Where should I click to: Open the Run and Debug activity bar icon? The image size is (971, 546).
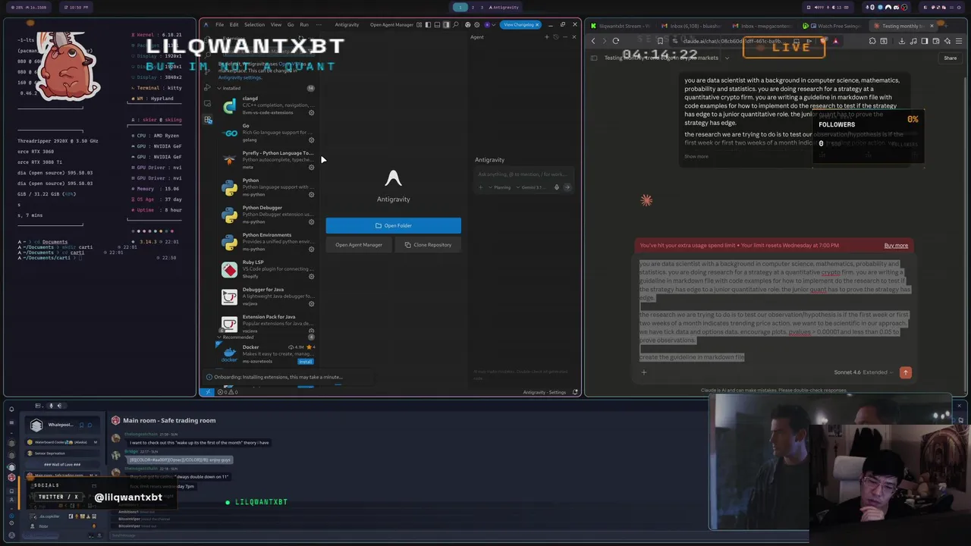coord(208,87)
